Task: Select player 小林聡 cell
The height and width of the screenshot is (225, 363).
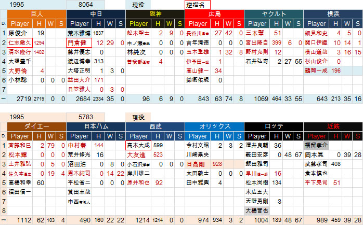Action: click(x=20, y=80)
